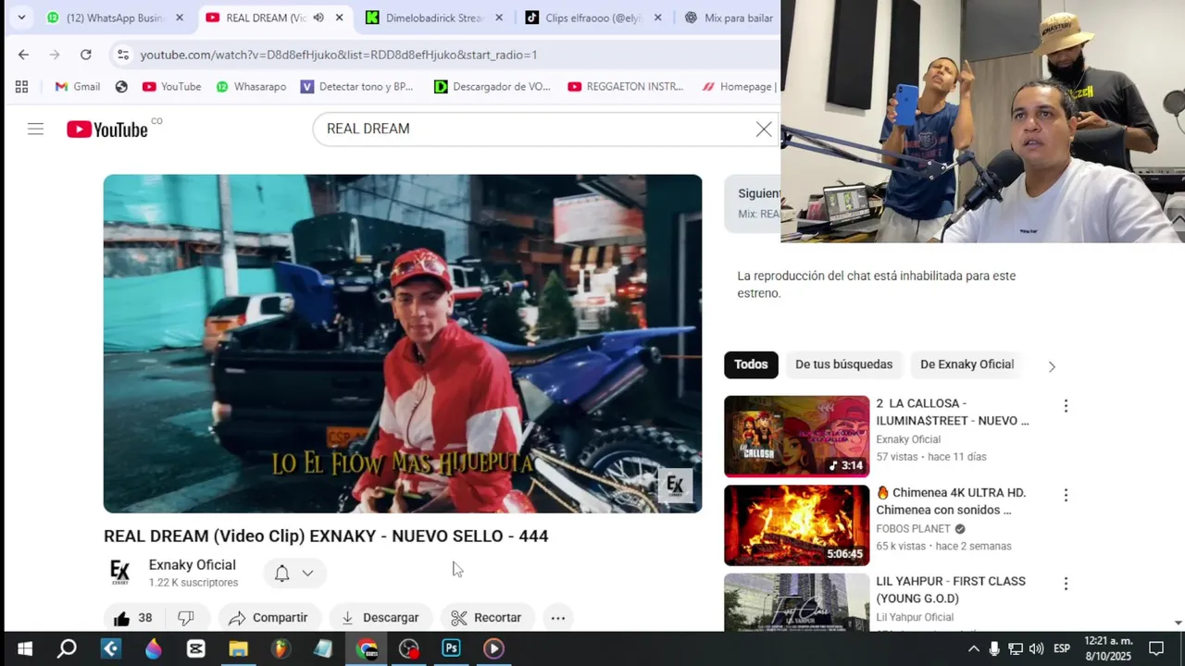1185x666 pixels.
Task: Open FL Studio from the taskbar
Action: pos(281,648)
